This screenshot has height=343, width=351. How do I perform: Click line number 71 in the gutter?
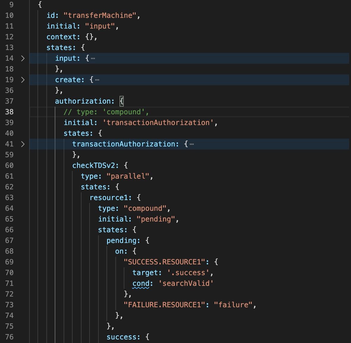point(9,283)
